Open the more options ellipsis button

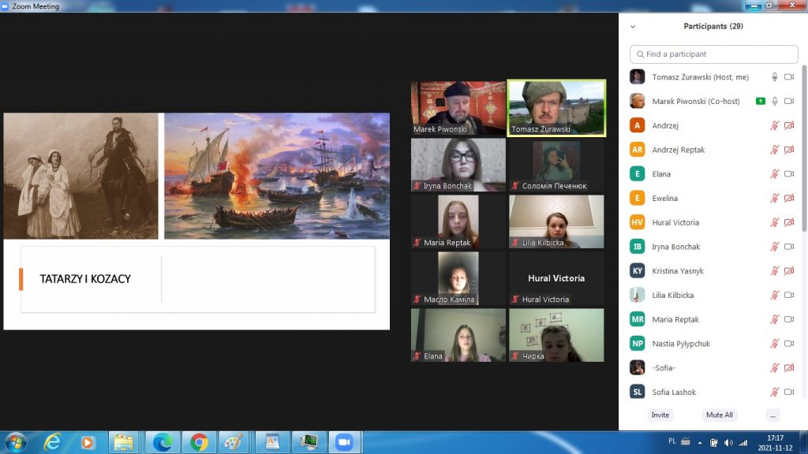[772, 415]
